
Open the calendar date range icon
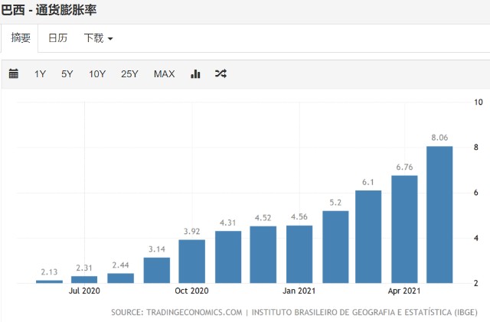click(x=14, y=73)
